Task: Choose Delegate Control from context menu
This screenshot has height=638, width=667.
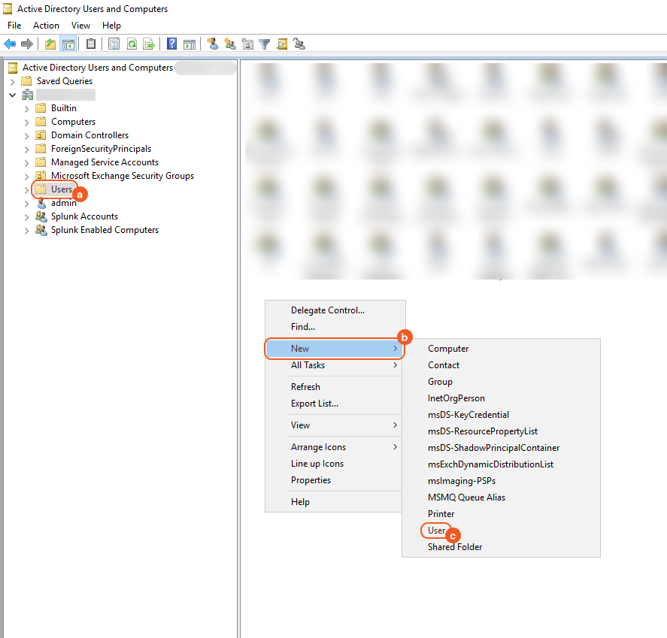Action: click(327, 310)
